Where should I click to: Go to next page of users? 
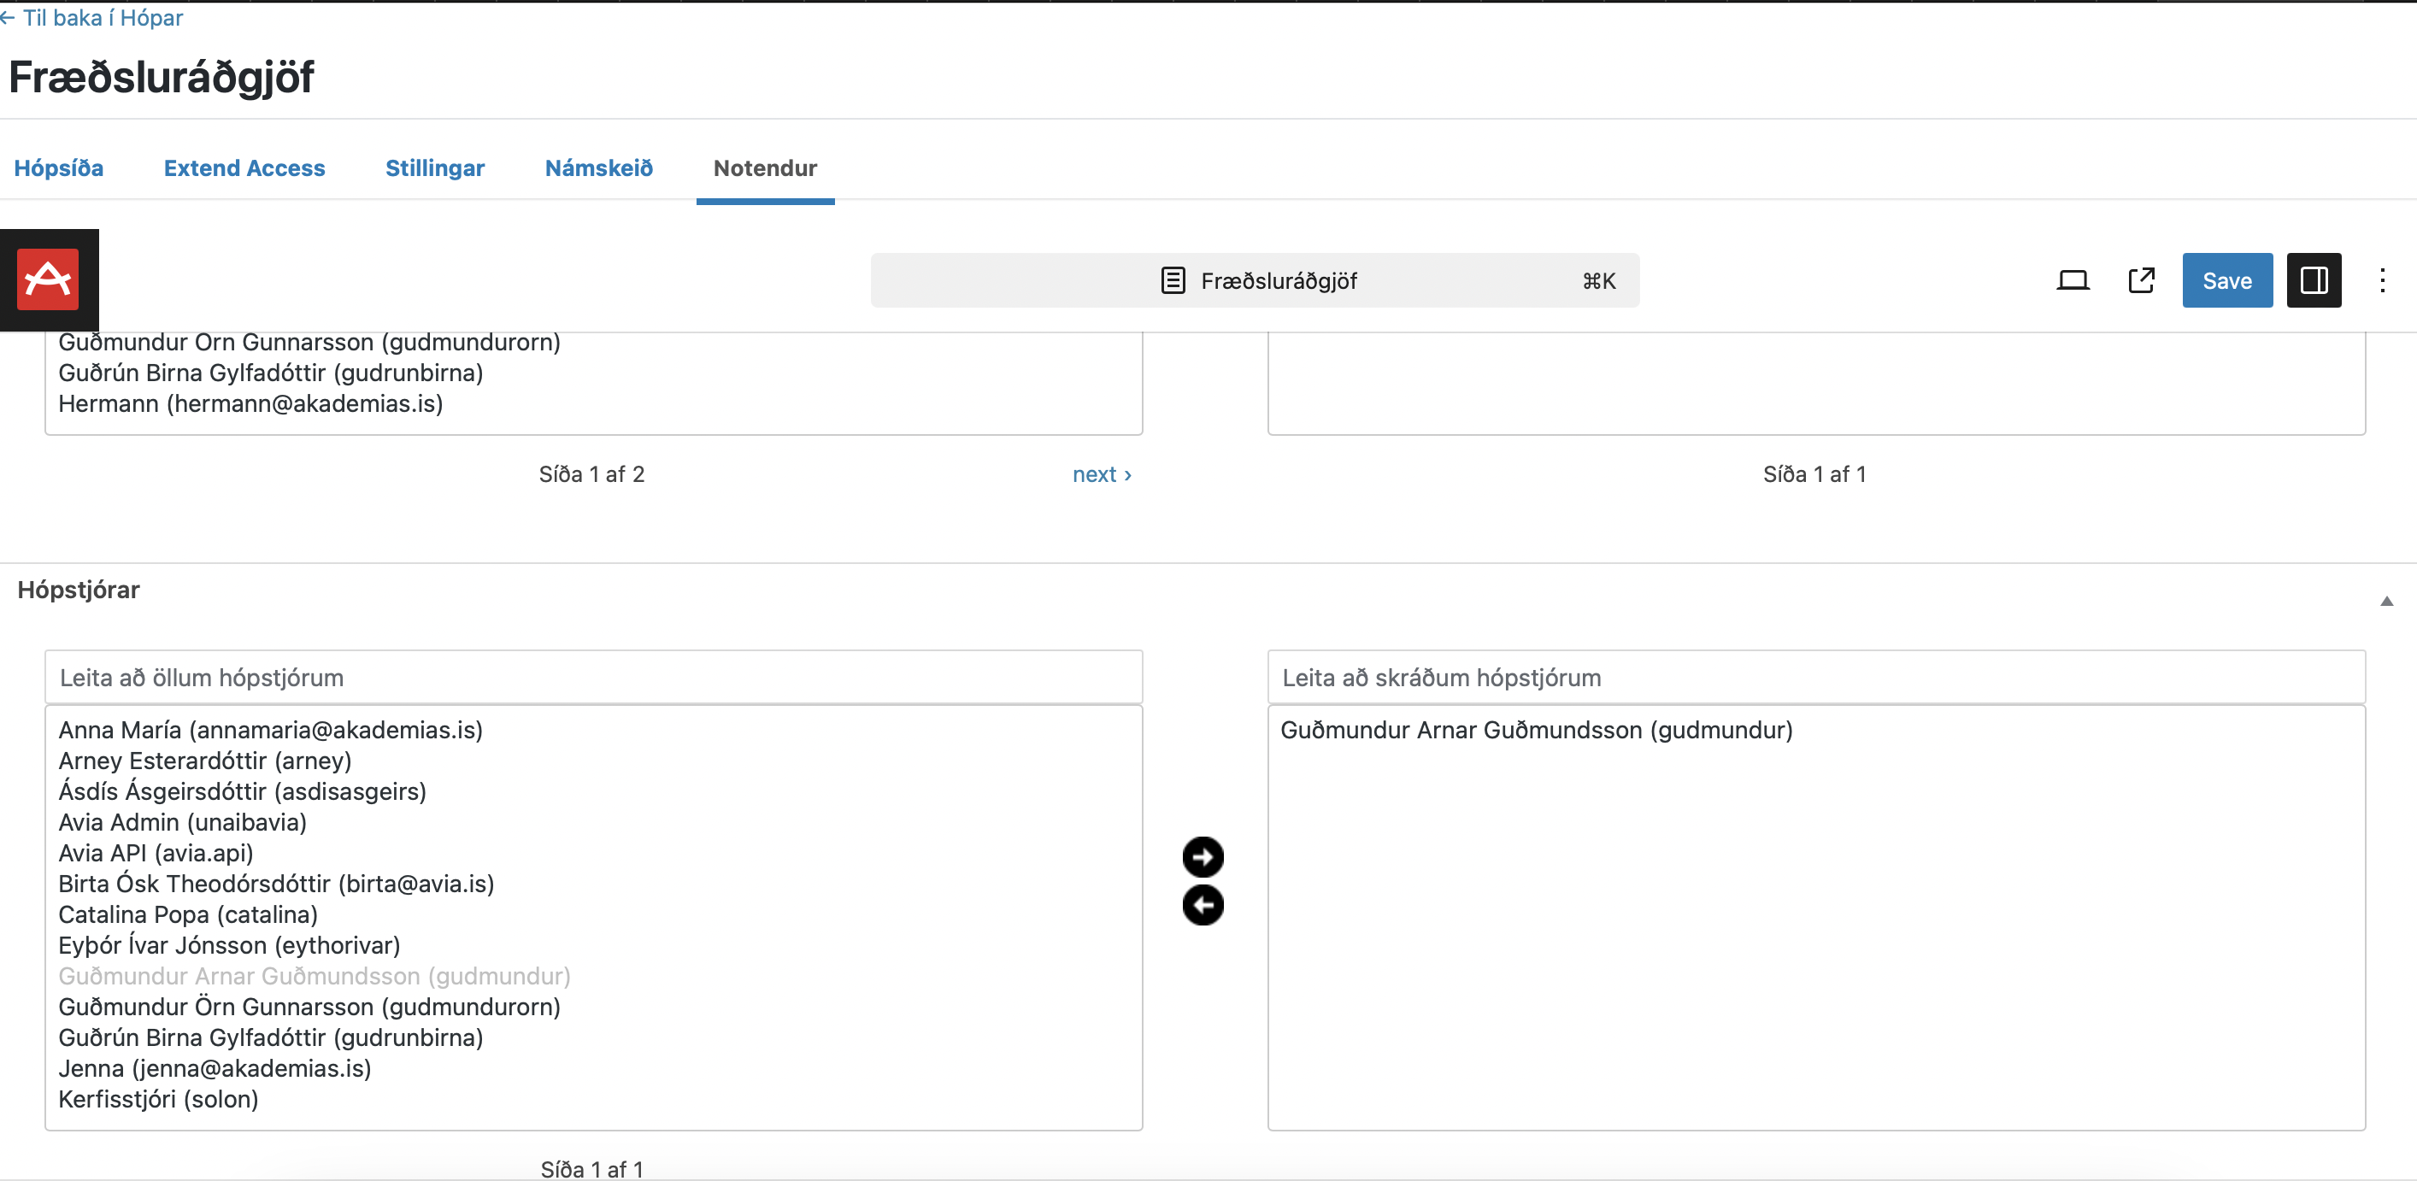coord(1101,474)
